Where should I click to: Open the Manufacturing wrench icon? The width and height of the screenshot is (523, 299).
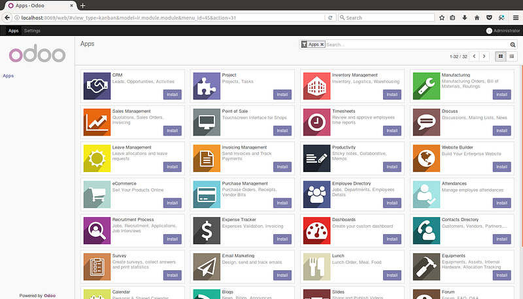coord(426,86)
